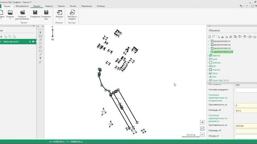257x144 pixels.
Task: Click Протяженность field showing 2429.00
Action: coord(246,126)
